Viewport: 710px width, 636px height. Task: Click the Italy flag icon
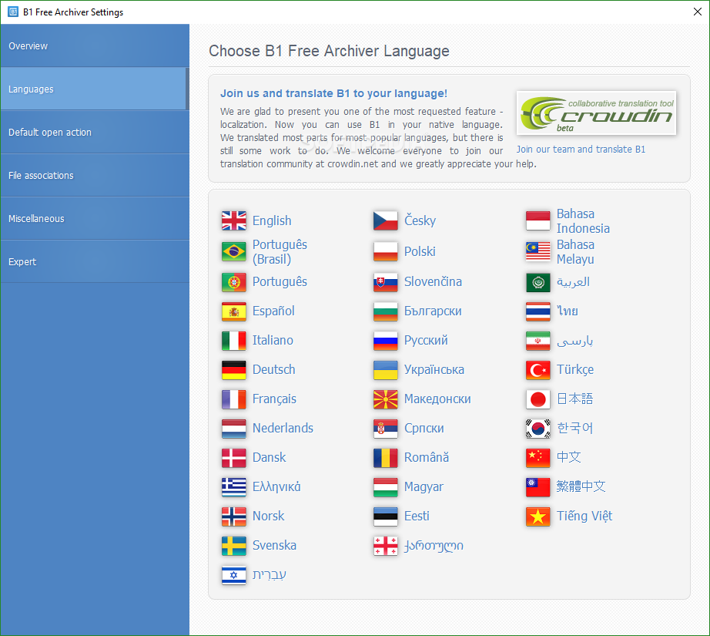tap(233, 341)
